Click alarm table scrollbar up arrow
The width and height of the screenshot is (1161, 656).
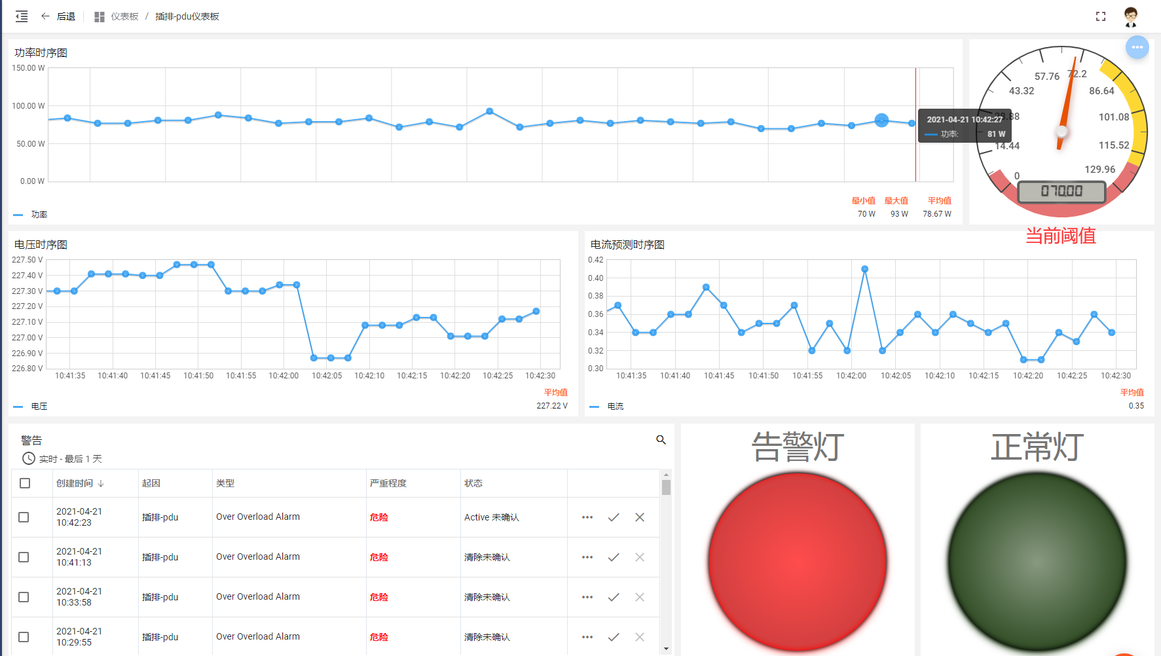coord(666,475)
